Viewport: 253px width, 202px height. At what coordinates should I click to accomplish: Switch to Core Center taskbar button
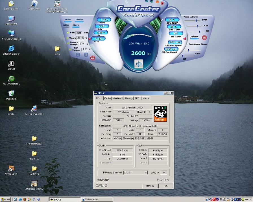97,199
